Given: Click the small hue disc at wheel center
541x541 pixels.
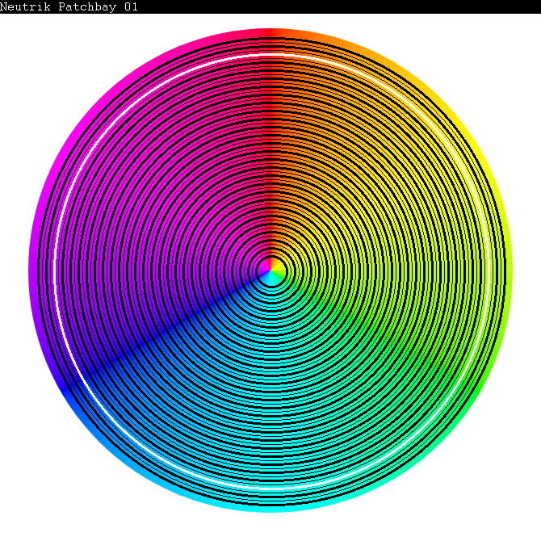Looking at the screenshot, I should pyautogui.click(x=270, y=270).
